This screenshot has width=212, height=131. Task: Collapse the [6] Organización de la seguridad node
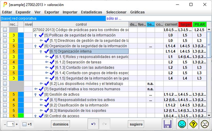pos(35,46)
